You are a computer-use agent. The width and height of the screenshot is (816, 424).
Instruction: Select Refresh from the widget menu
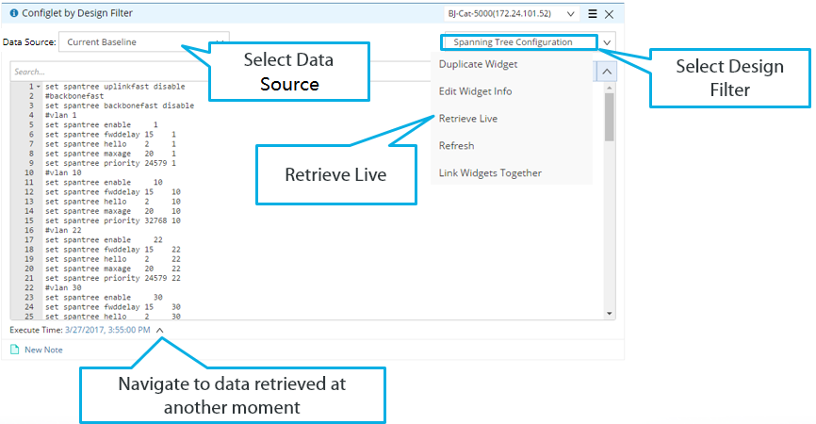tap(456, 146)
